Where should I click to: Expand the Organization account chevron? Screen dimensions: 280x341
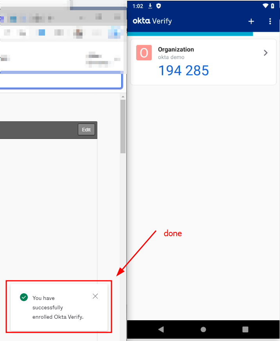tap(266, 53)
